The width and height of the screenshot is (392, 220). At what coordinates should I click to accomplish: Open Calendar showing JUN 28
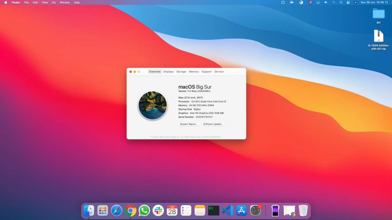click(172, 211)
